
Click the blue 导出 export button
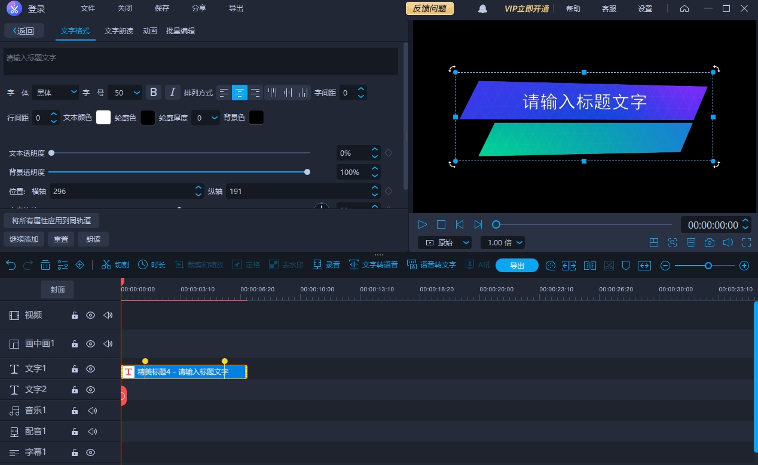tap(516, 266)
